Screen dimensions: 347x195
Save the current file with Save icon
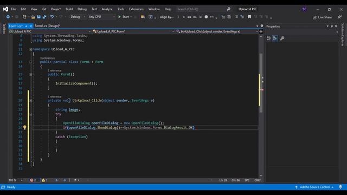[x=38, y=17]
